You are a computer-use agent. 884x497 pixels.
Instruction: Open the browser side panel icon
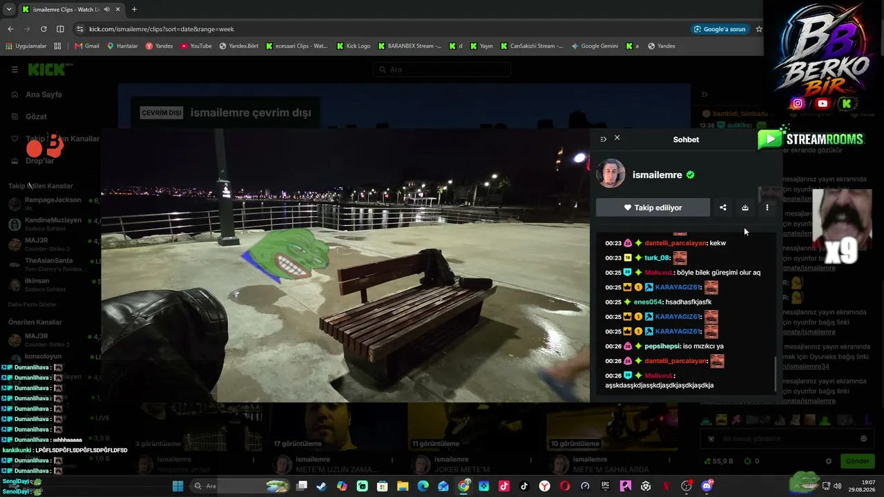click(x=60, y=29)
